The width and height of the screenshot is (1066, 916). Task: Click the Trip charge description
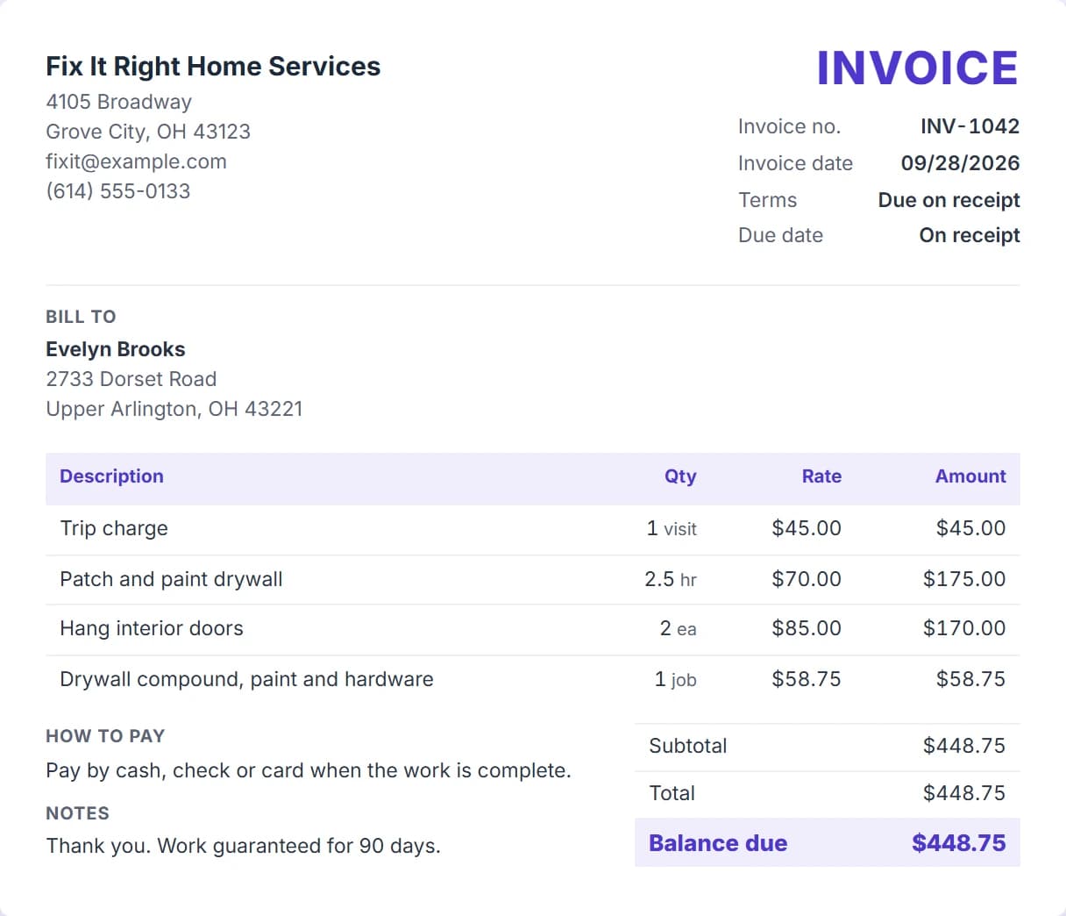point(114,528)
